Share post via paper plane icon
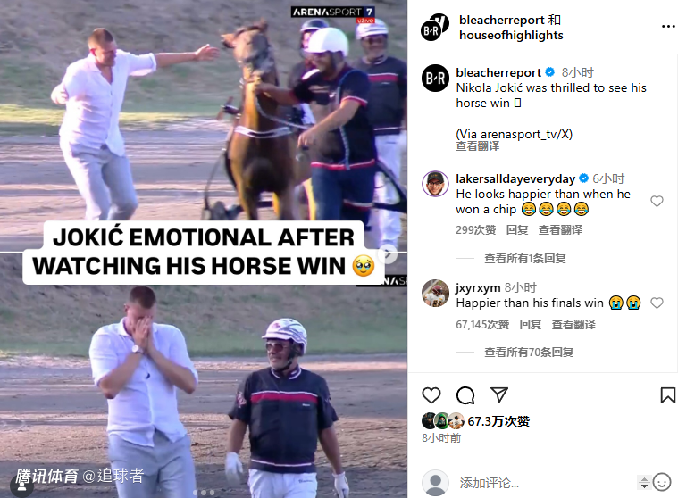The width and height of the screenshot is (678, 498). click(x=499, y=394)
